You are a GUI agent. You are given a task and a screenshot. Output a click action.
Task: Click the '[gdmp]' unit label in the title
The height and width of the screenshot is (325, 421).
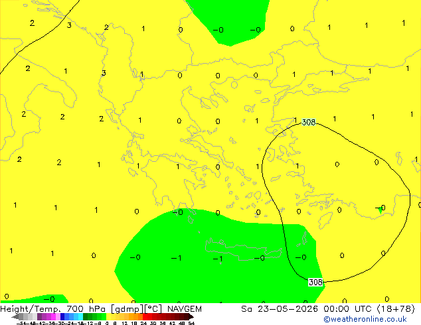coord(127,309)
